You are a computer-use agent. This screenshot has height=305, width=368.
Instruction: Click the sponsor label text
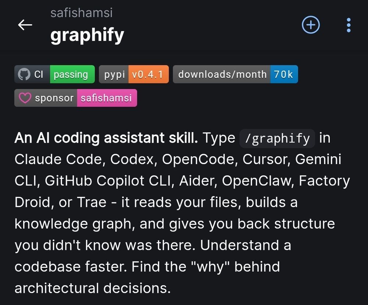pyautogui.click(x=54, y=98)
